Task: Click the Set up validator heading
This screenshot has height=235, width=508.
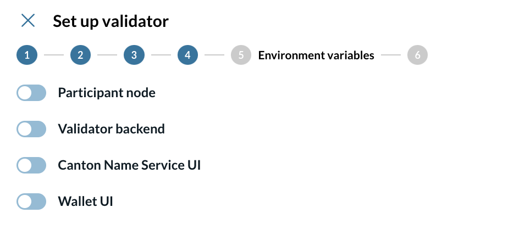Action: click(x=111, y=21)
